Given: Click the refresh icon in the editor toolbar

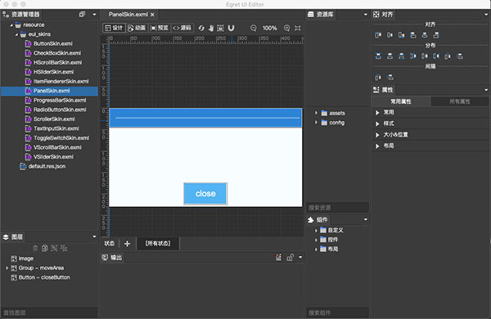Looking at the screenshot, I should pyautogui.click(x=201, y=28).
